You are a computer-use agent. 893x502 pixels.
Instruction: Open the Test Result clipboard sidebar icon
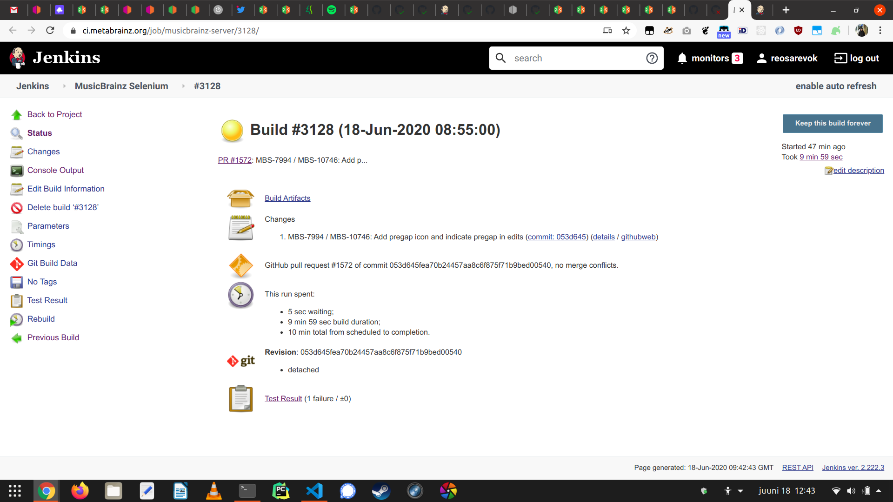[x=17, y=301]
